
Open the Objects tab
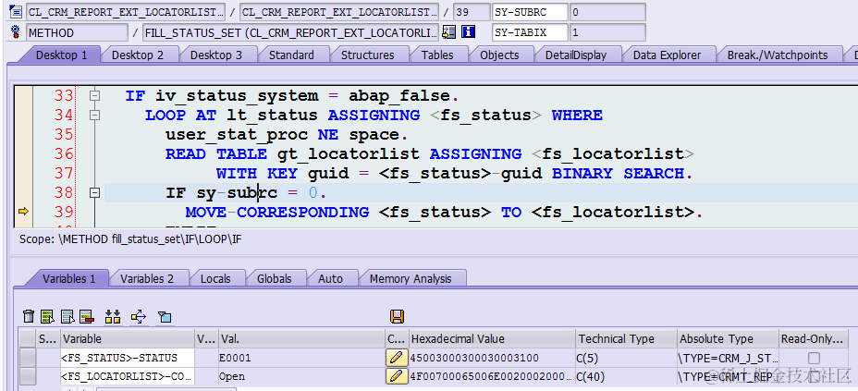tap(499, 55)
